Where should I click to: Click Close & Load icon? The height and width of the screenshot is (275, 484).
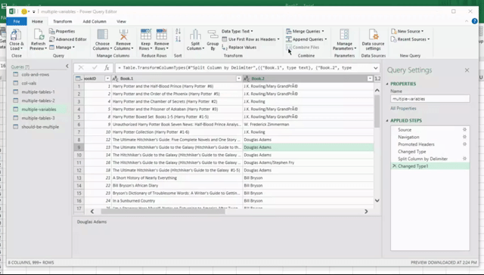16,36
